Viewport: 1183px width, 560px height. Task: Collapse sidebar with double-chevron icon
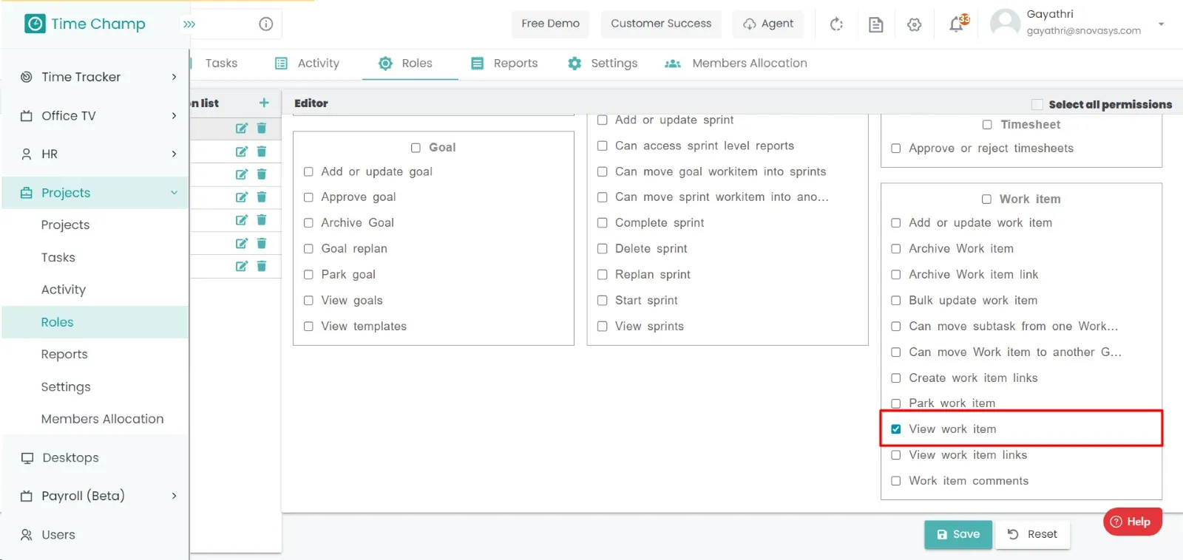[189, 24]
